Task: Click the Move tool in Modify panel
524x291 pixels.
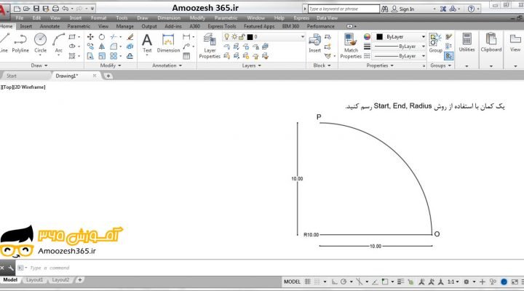Action: coord(90,37)
